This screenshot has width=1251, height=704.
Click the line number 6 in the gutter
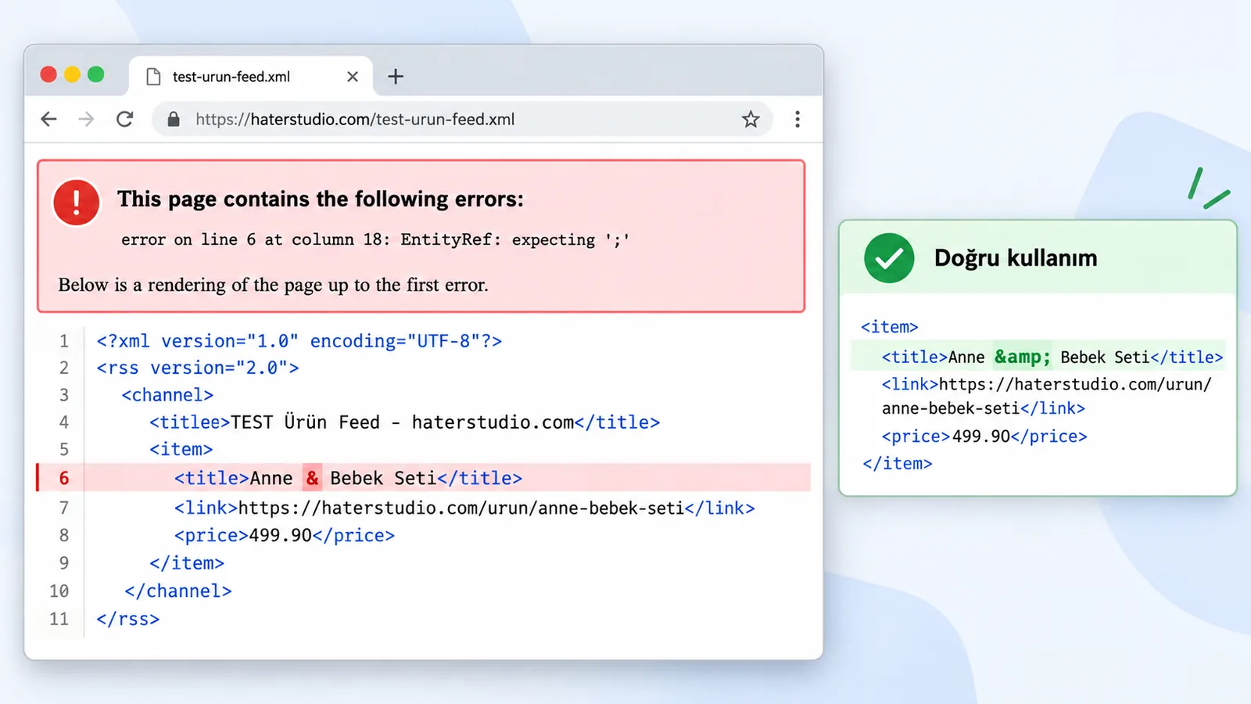[64, 478]
